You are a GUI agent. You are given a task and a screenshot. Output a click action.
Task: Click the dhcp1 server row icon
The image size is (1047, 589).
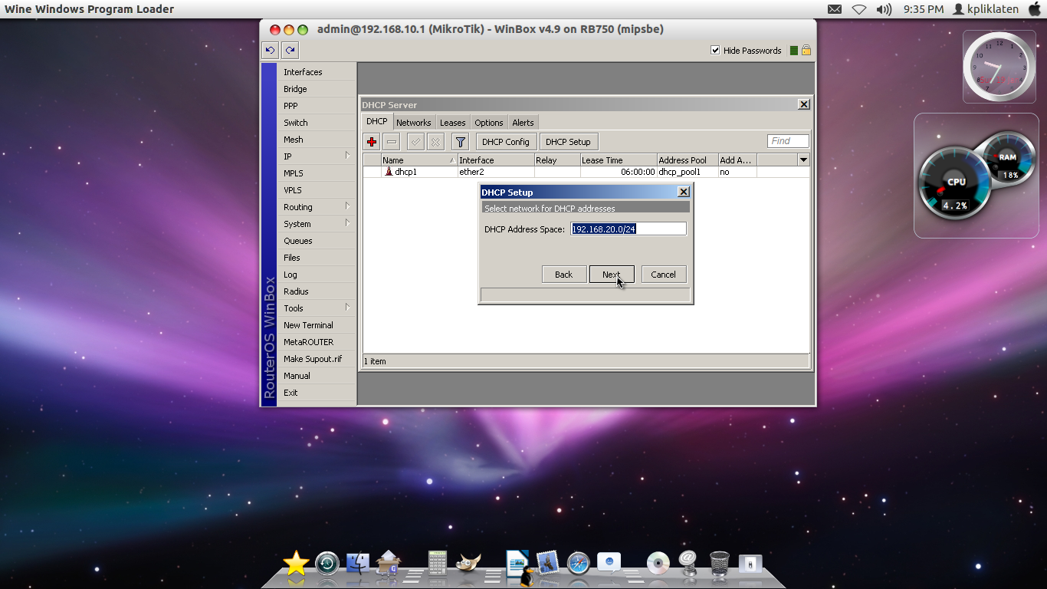click(389, 172)
